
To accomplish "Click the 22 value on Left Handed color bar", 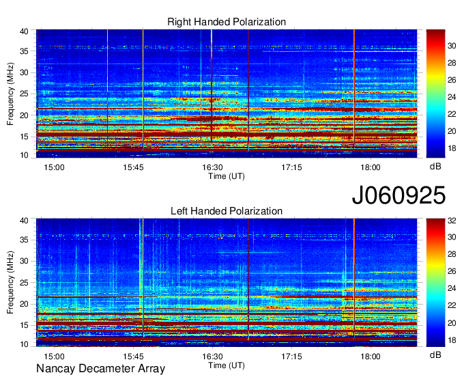I will click(452, 305).
